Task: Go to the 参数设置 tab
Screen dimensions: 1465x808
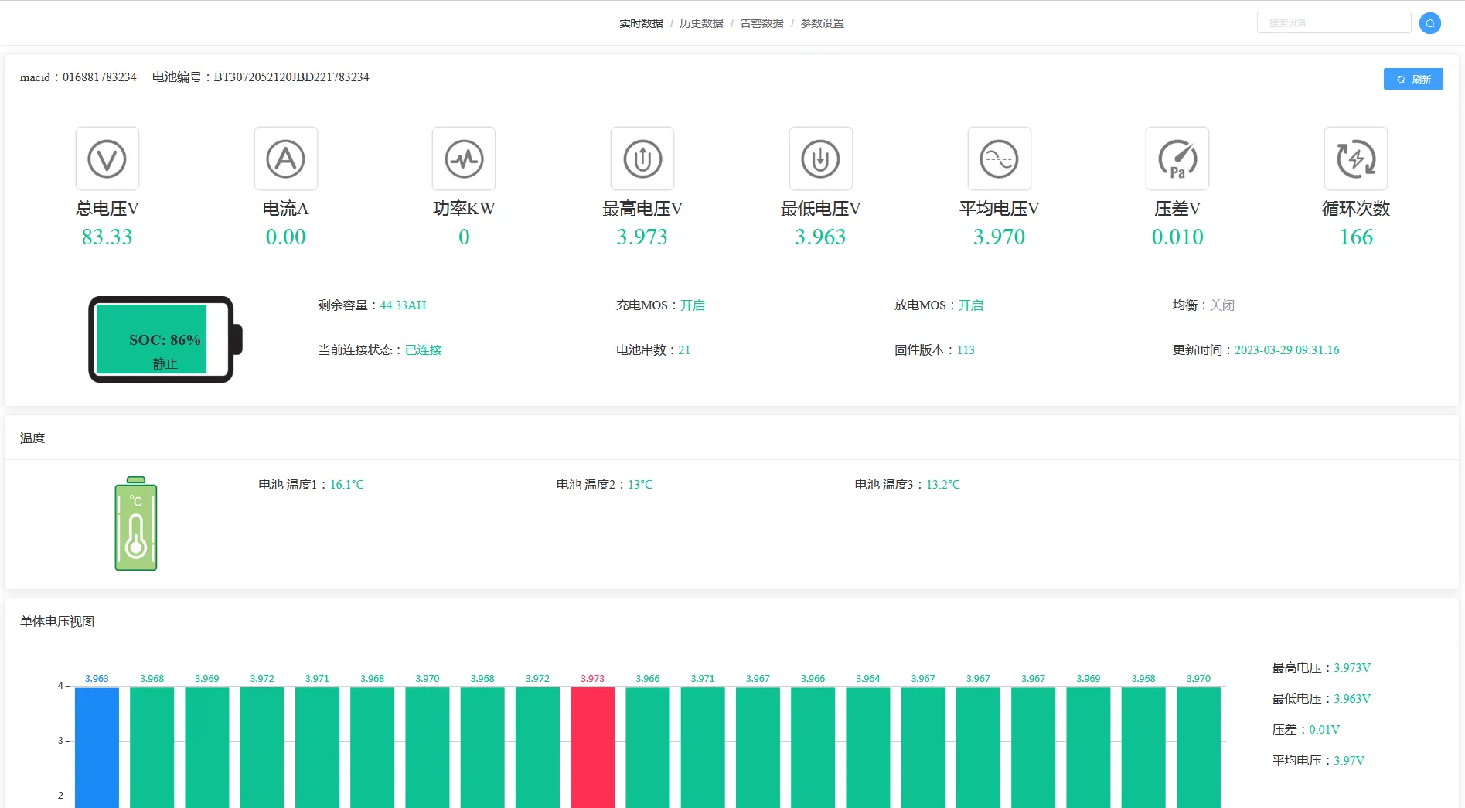Action: click(x=822, y=23)
